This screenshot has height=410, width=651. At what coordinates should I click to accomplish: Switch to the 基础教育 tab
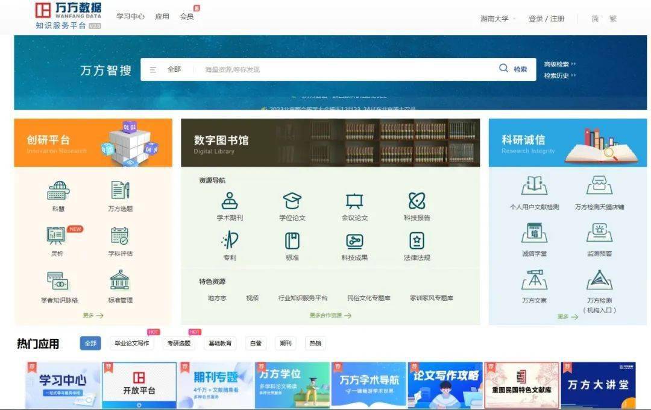[x=220, y=343]
